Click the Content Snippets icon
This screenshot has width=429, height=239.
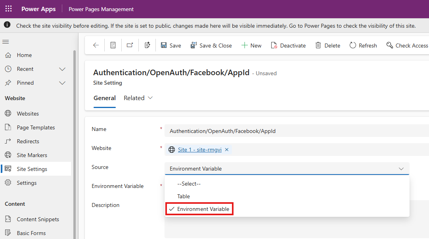click(x=8, y=219)
